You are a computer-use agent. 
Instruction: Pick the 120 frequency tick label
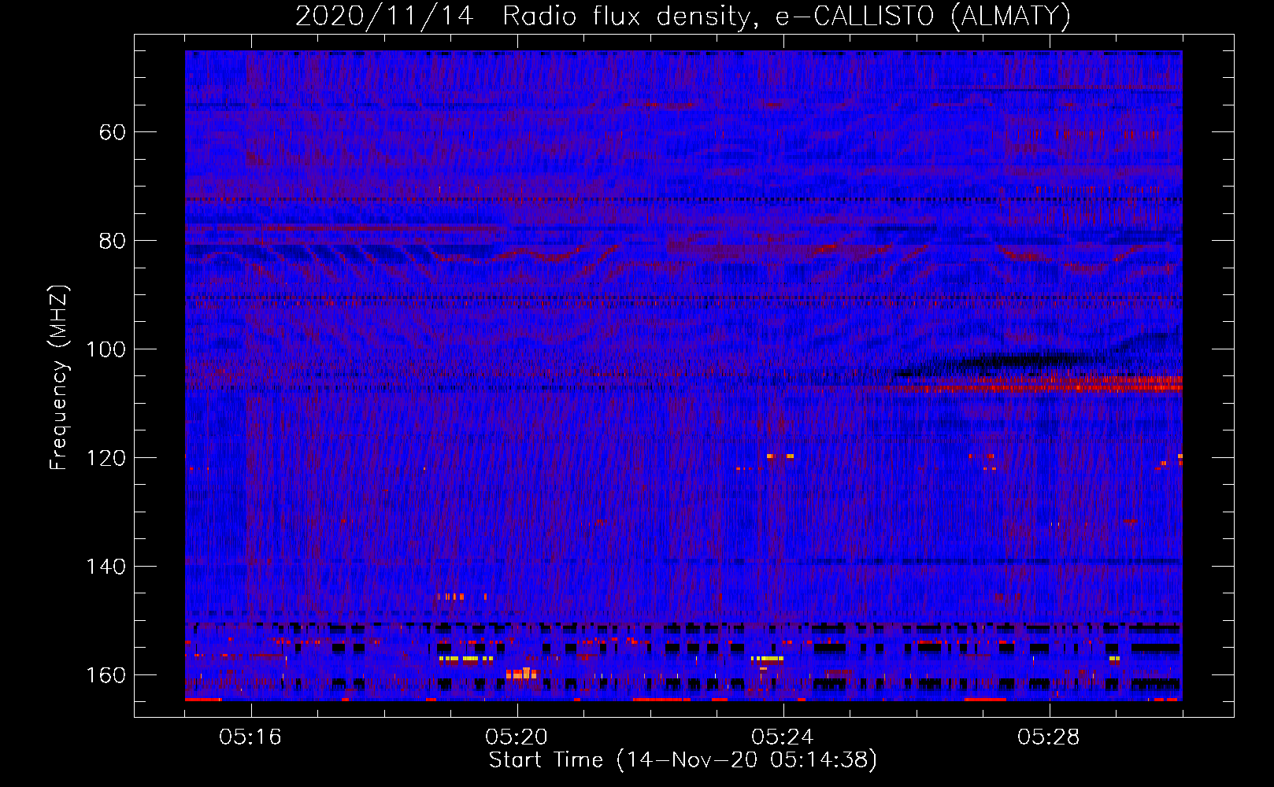tap(106, 458)
